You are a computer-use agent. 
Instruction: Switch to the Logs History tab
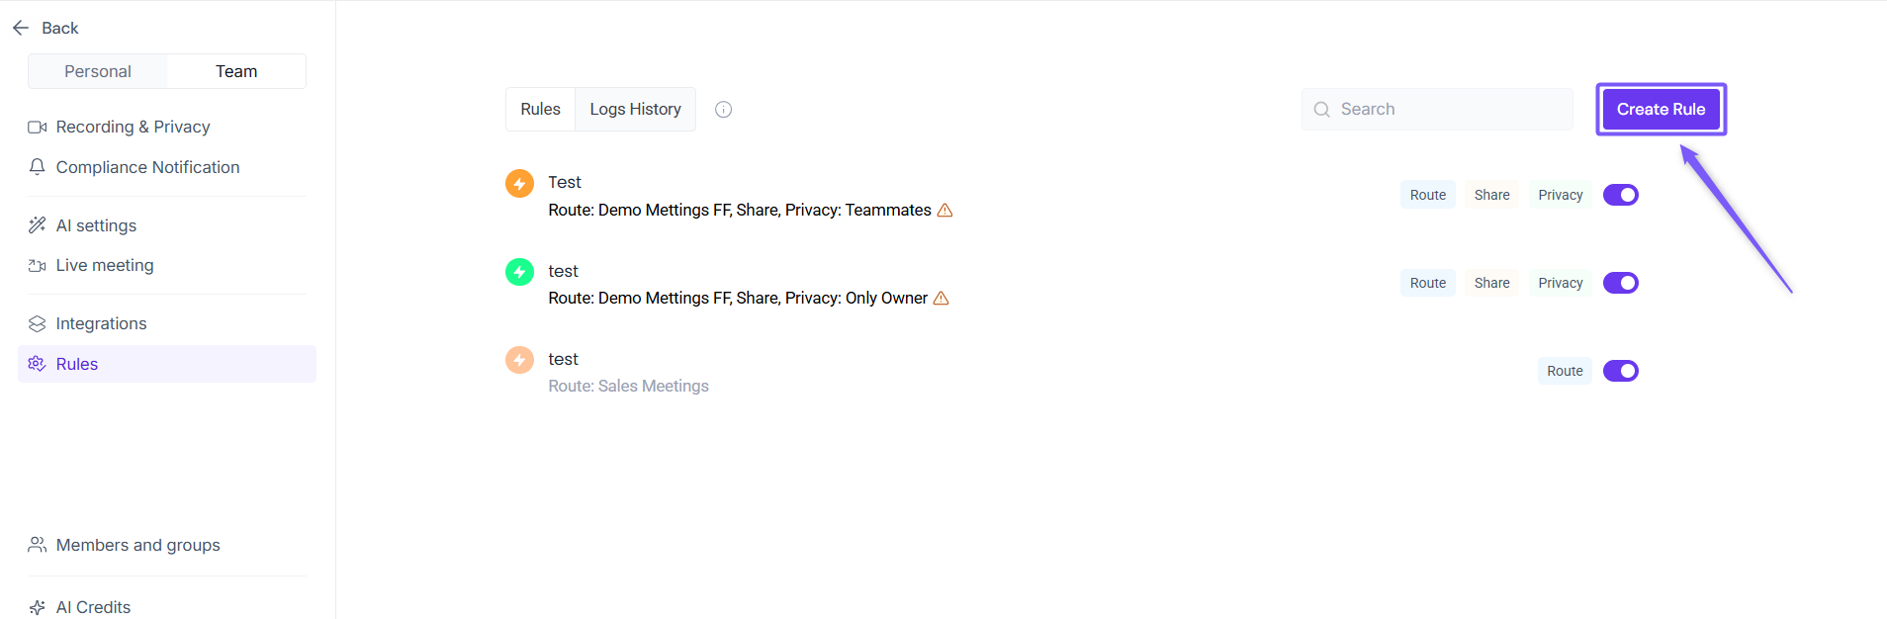pyautogui.click(x=635, y=109)
